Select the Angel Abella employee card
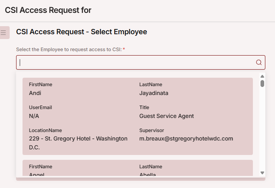 (x=137, y=168)
